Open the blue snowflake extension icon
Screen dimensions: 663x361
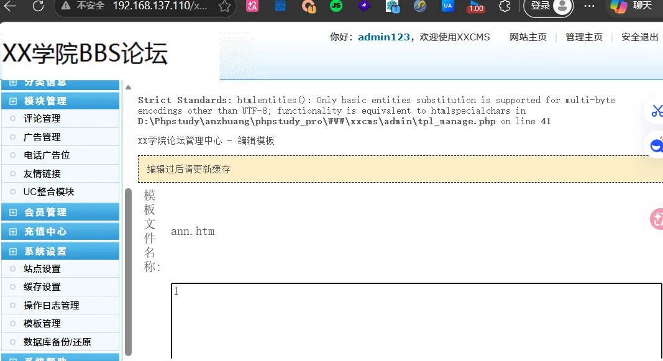click(392, 6)
